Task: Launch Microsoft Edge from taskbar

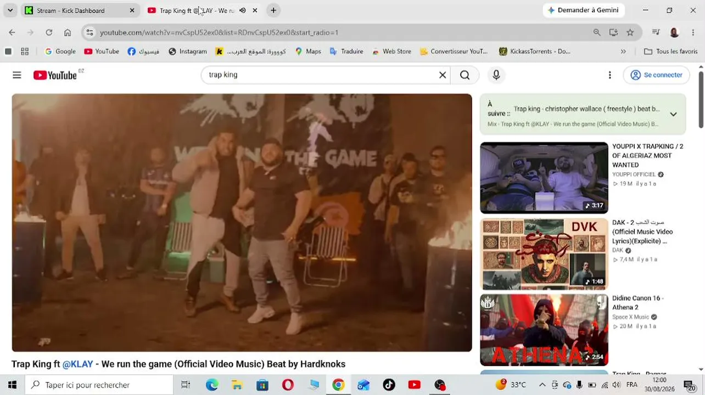Action: click(212, 385)
